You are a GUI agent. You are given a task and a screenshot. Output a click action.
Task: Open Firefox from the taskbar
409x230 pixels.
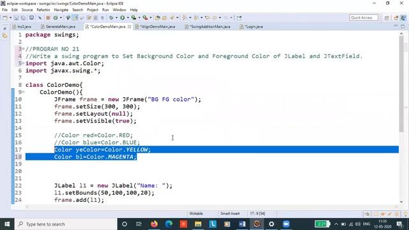point(154,224)
